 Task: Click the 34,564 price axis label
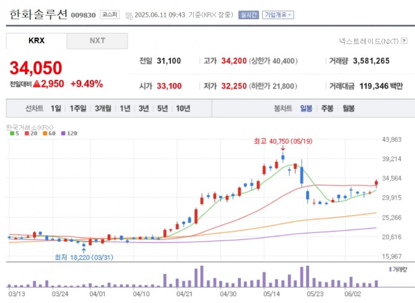[391, 178]
